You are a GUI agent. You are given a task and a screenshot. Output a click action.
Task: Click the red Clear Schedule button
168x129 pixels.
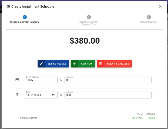[x=114, y=64]
